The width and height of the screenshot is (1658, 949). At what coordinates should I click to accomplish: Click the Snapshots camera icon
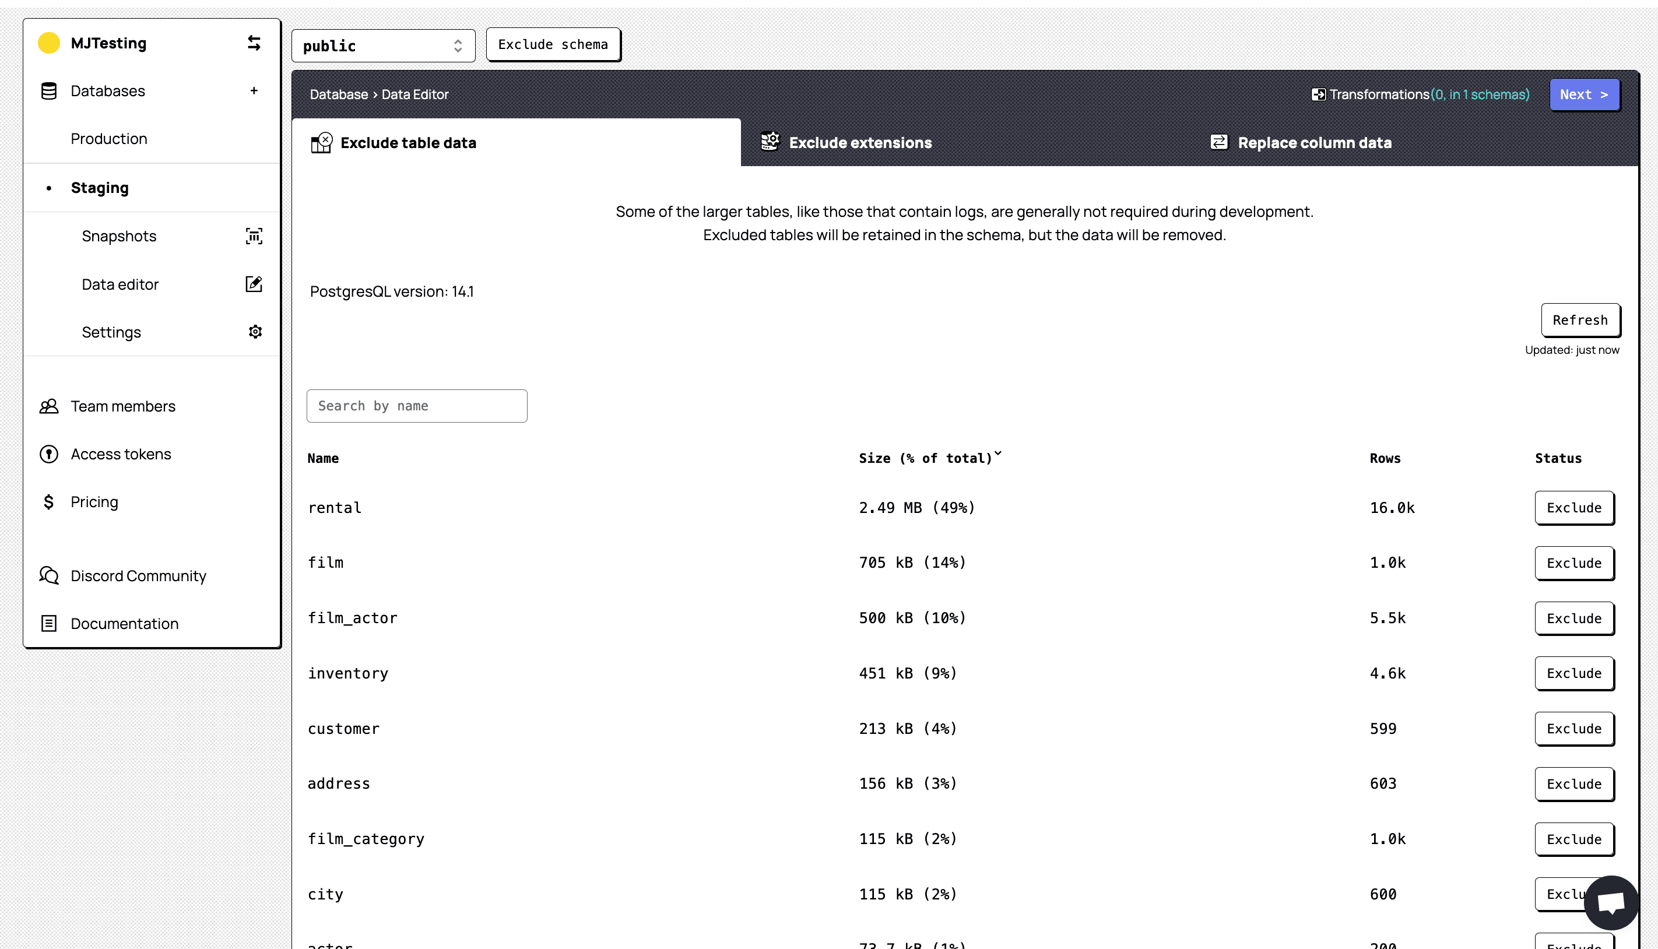(x=254, y=236)
